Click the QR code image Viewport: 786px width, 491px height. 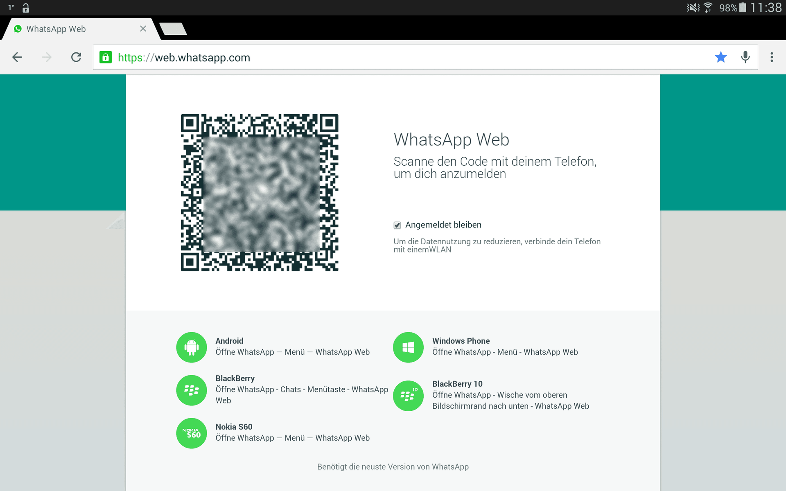coord(260,193)
